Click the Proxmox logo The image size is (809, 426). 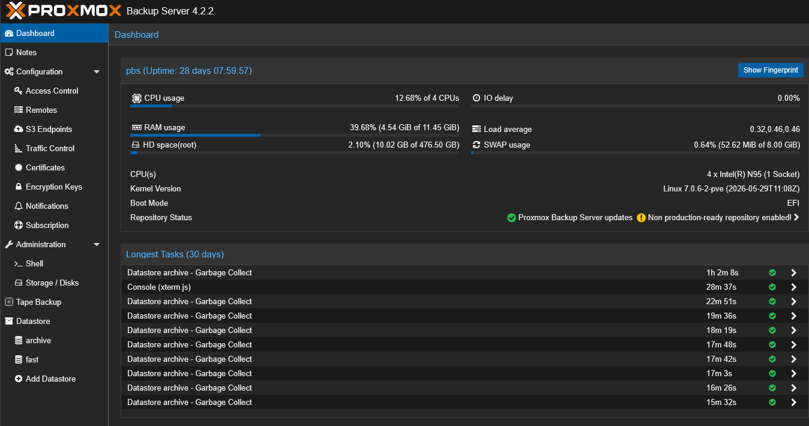[62, 11]
